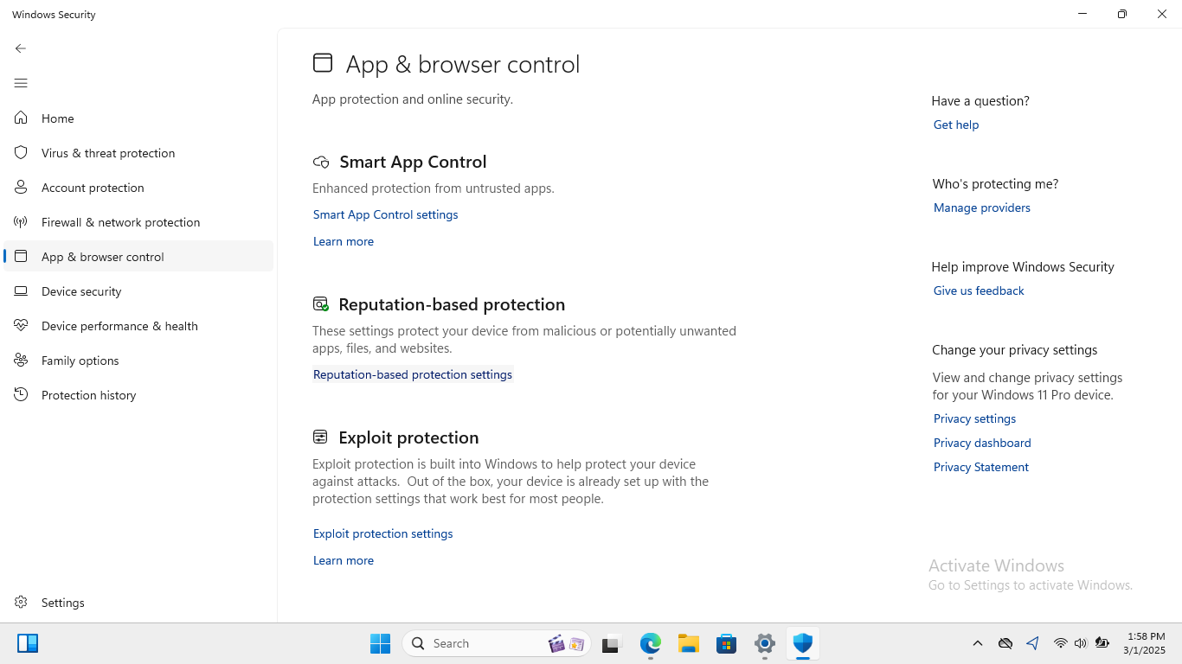Open Exploit protection settings link

(382, 533)
